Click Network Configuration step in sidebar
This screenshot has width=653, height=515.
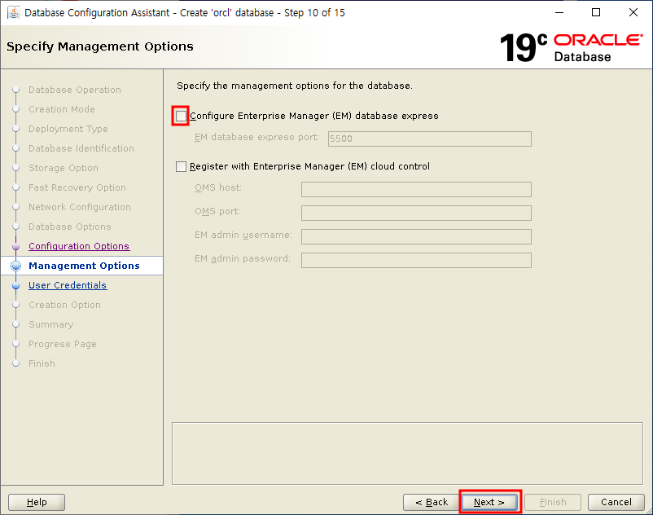coord(80,207)
